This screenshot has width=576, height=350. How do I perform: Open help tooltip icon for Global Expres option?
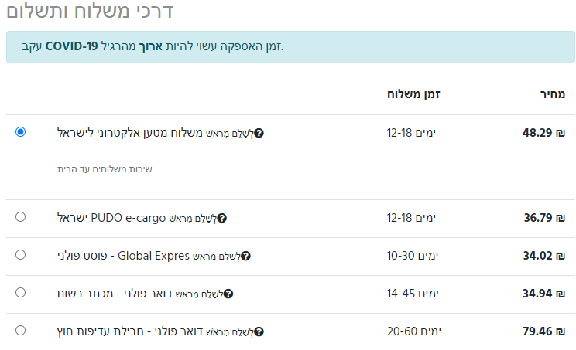[246, 256]
